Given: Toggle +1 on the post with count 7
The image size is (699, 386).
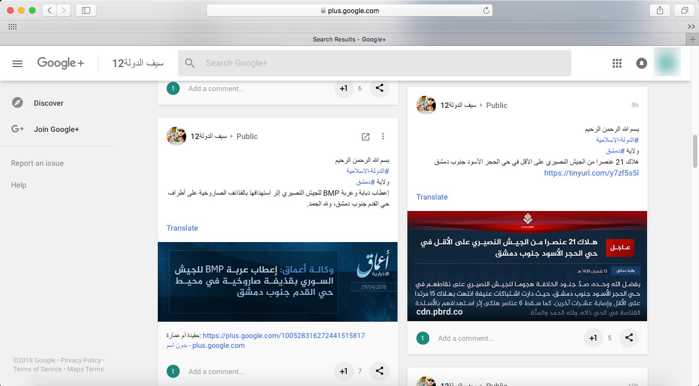Looking at the screenshot, I should pos(343,371).
